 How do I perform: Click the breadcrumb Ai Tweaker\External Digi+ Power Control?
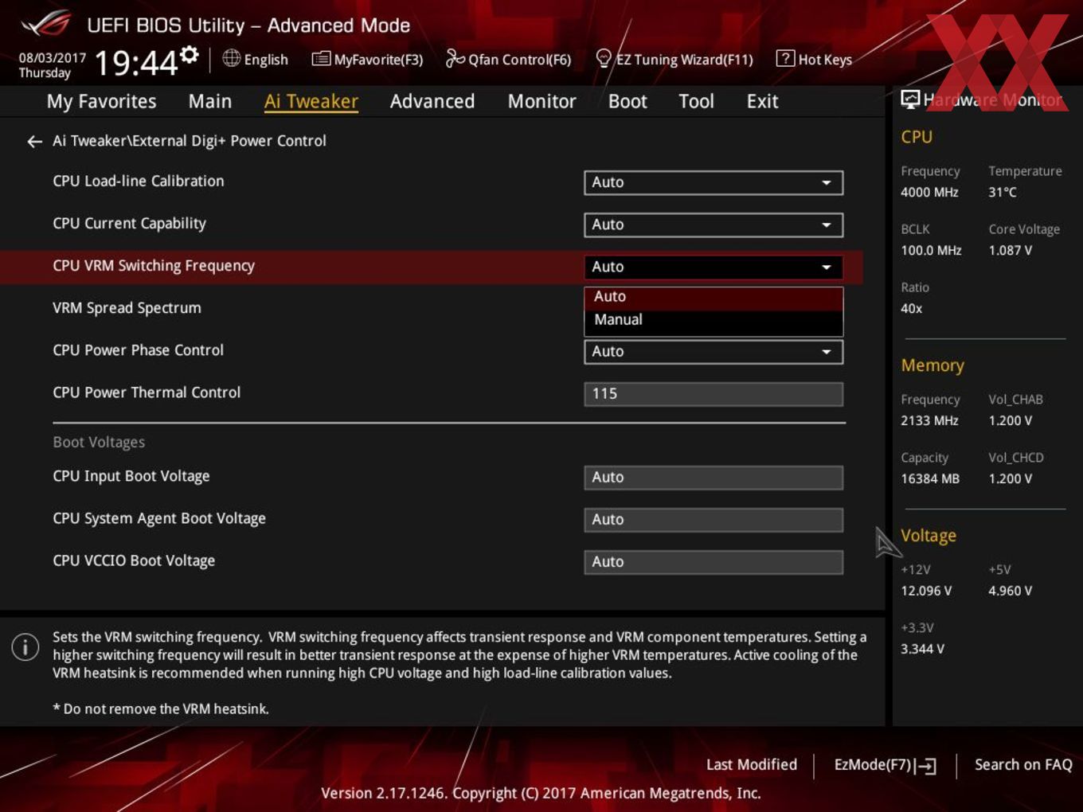tap(190, 141)
